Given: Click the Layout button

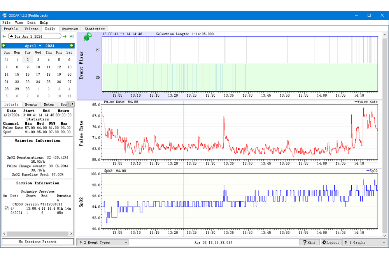Looking at the screenshot, I should click(331, 242).
